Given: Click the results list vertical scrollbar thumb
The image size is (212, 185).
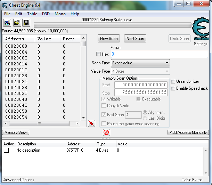Looking at the screenshot, I should [x=83, y=44].
